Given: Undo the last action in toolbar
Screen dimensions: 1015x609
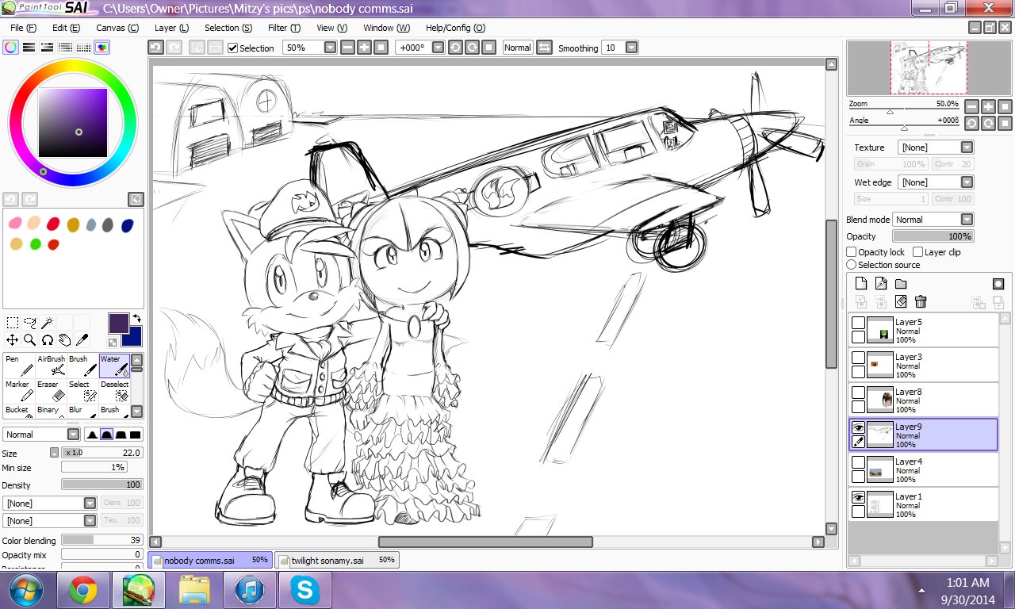Looking at the screenshot, I should [156, 48].
